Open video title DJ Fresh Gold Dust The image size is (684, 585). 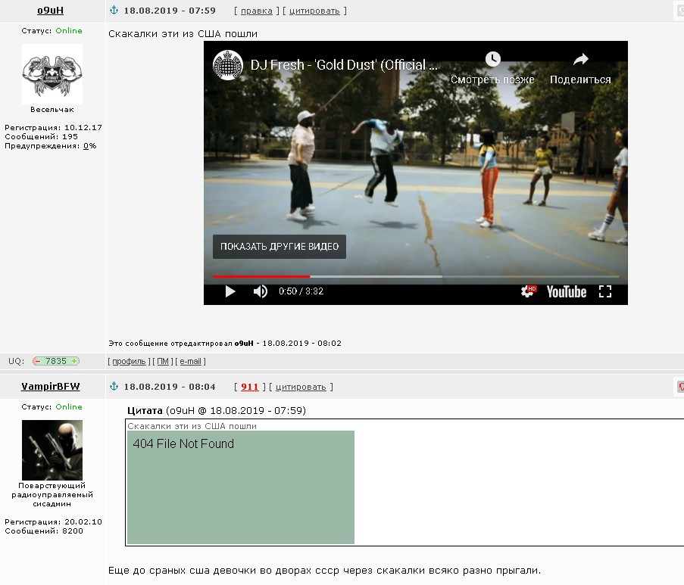coord(343,65)
